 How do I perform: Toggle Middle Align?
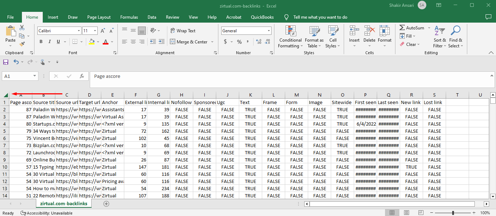[x=133, y=30]
